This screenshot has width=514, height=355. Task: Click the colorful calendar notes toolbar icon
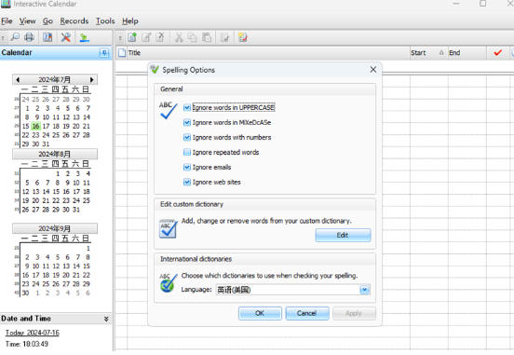[x=243, y=37]
